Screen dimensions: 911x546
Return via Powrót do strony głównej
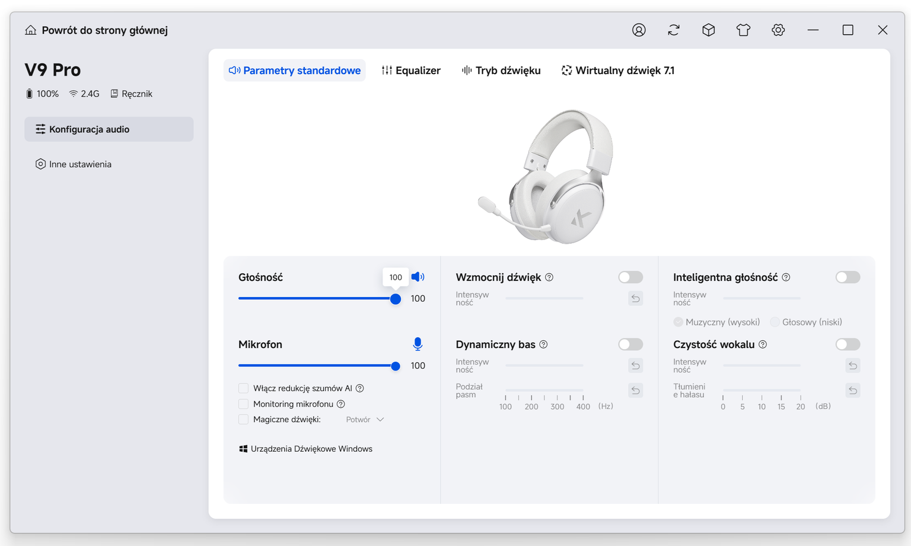97,30
